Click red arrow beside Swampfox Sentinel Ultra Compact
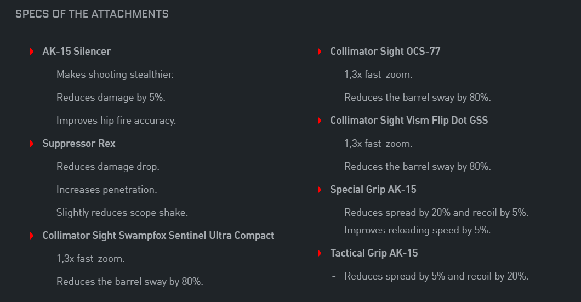 [32, 236]
